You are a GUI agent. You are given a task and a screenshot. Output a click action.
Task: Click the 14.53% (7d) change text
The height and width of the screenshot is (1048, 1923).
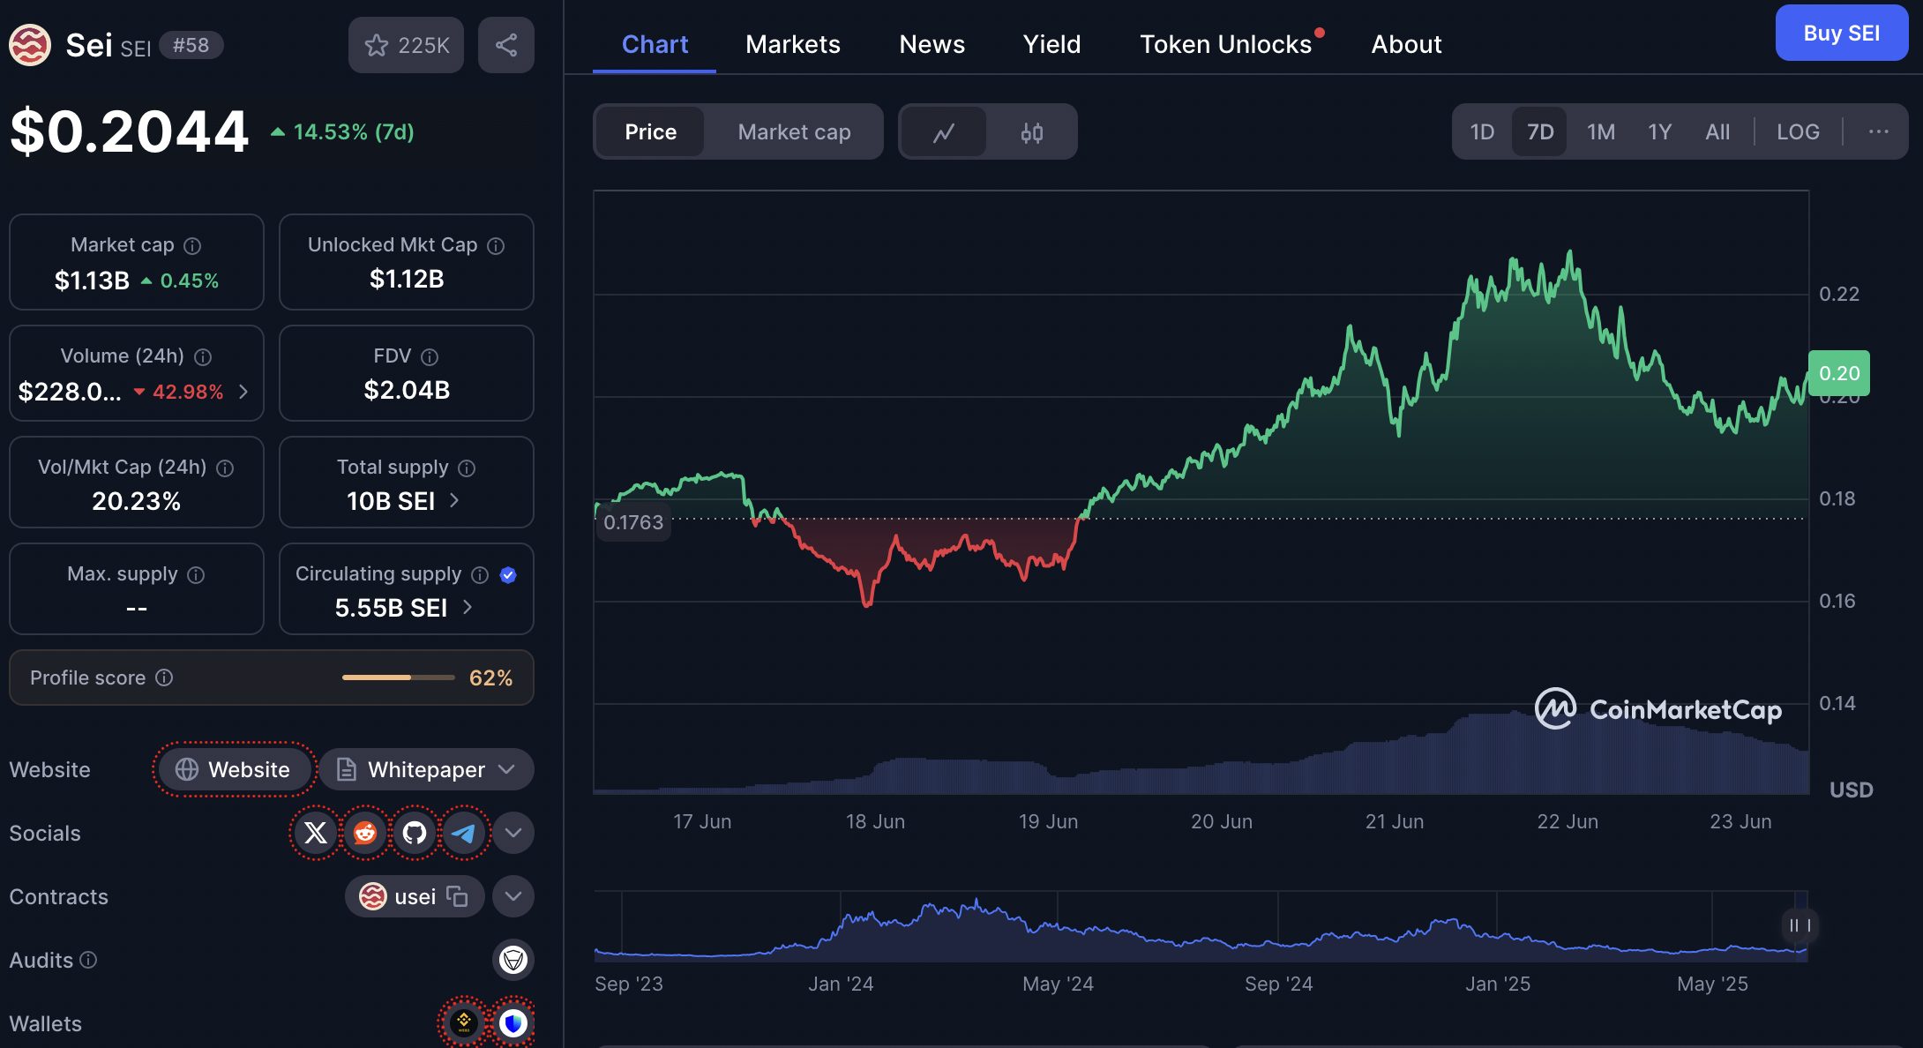point(353,132)
